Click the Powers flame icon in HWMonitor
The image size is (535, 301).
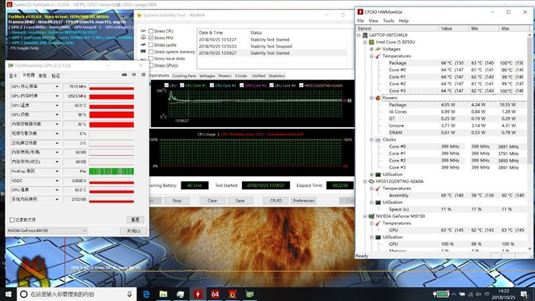(378, 98)
